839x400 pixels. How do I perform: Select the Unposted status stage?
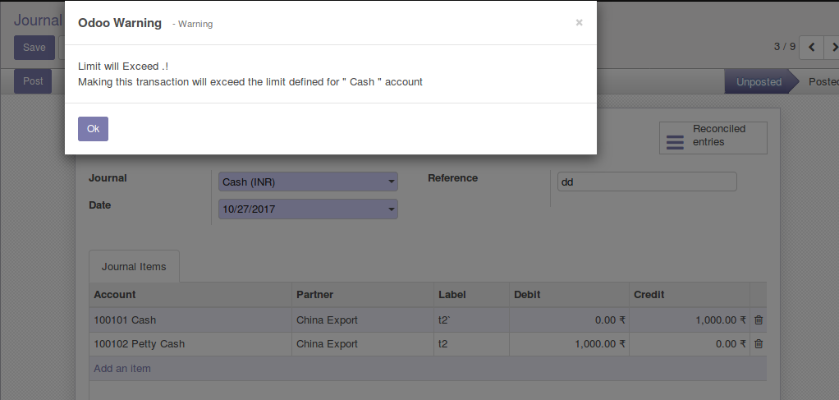[759, 82]
